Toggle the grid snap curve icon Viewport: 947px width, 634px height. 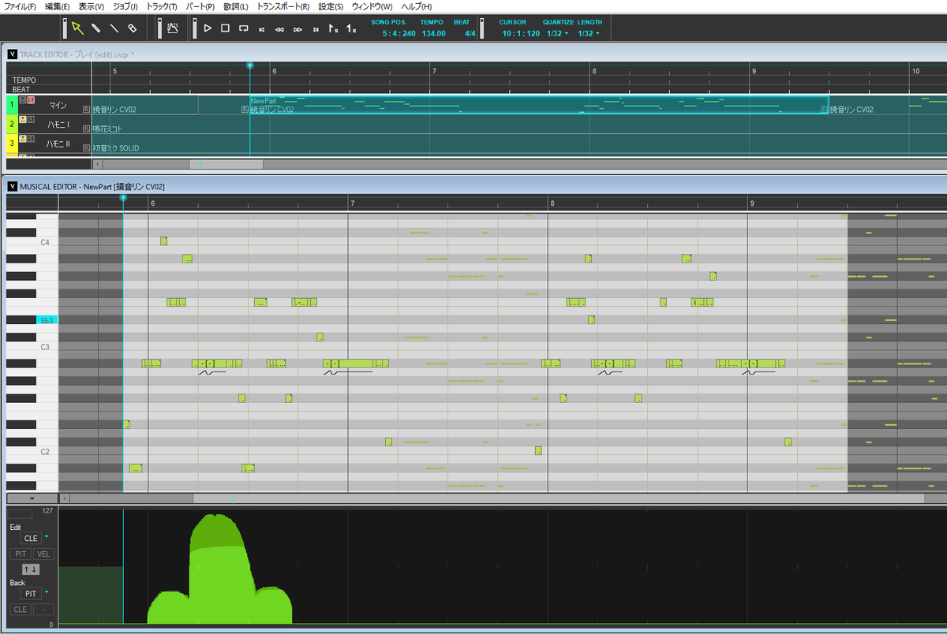(x=172, y=28)
